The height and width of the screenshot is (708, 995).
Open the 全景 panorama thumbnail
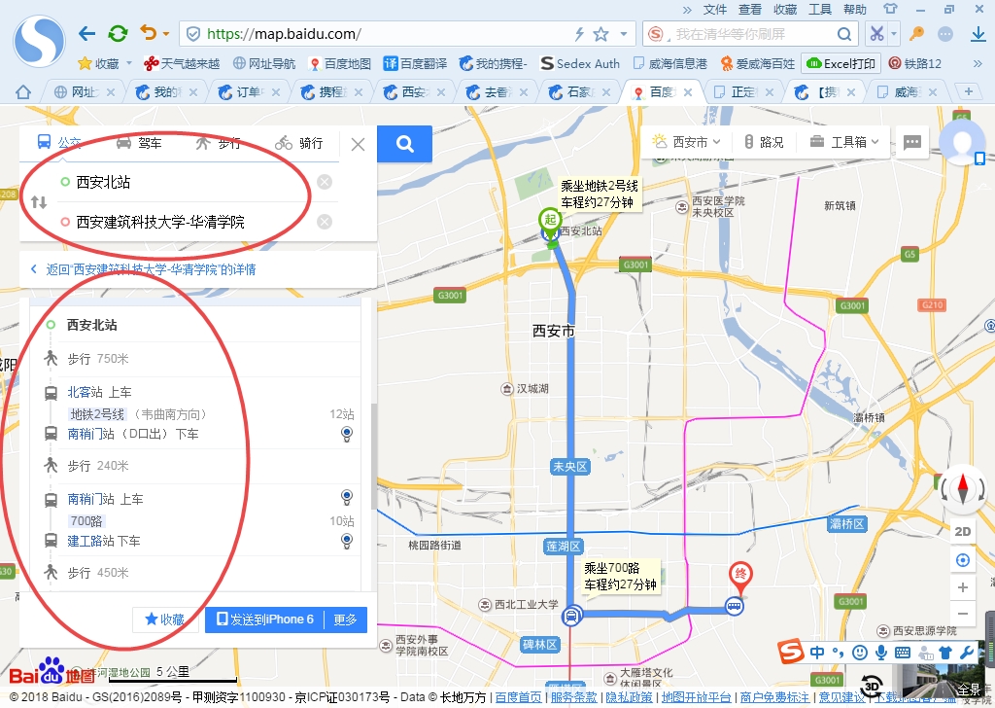click(950, 684)
